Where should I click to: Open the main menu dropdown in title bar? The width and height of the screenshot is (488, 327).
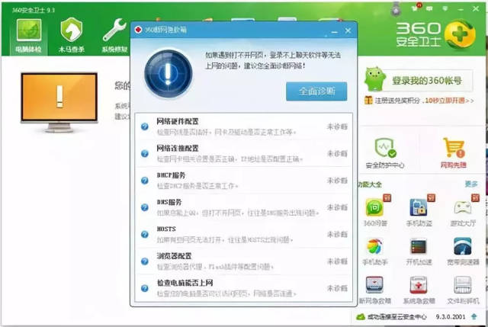coord(445,8)
